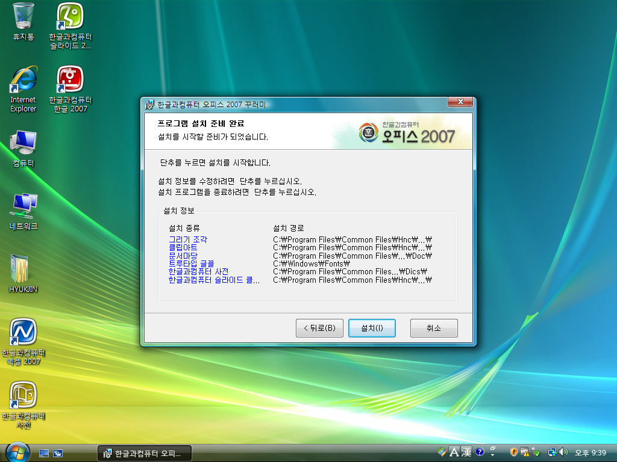Click heading 프로그램 설치 준비 완료
The width and height of the screenshot is (617, 462).
[x=201, y=123]
